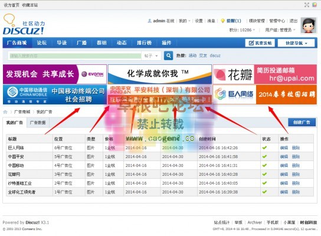The width and height of the screenshot is (321, 236).
Task: Click 删除 for the 沙特基础工业 row
Action: 296,183
